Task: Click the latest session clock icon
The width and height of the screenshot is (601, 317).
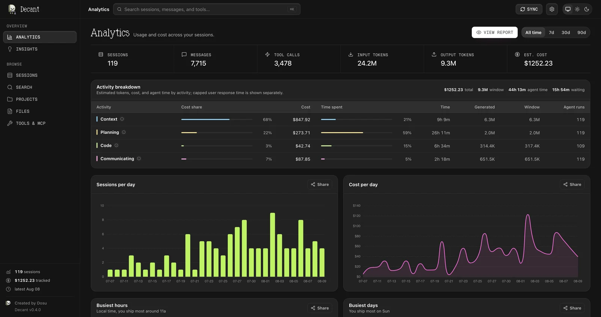Action: coord(8,289)
